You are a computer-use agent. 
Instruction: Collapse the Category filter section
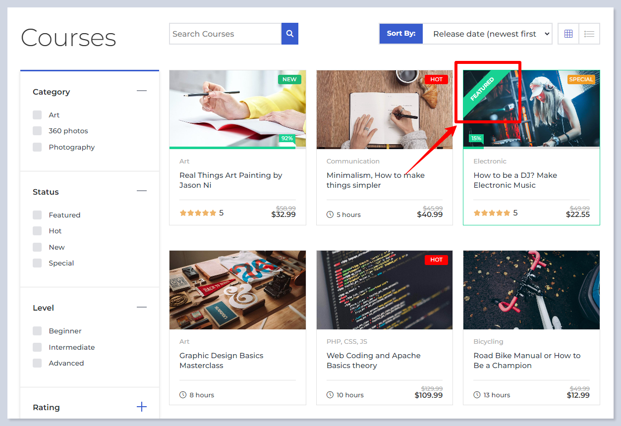click(x=142, y=91)
